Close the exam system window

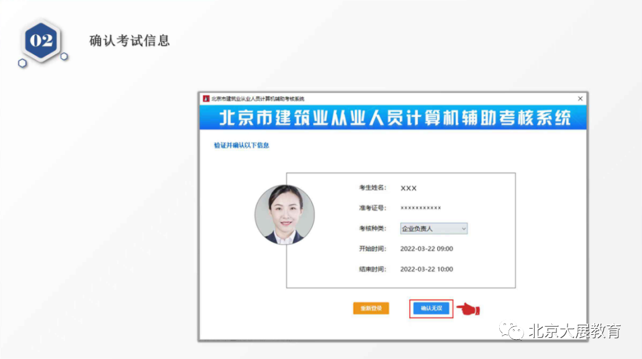click(x=580, y=99)
